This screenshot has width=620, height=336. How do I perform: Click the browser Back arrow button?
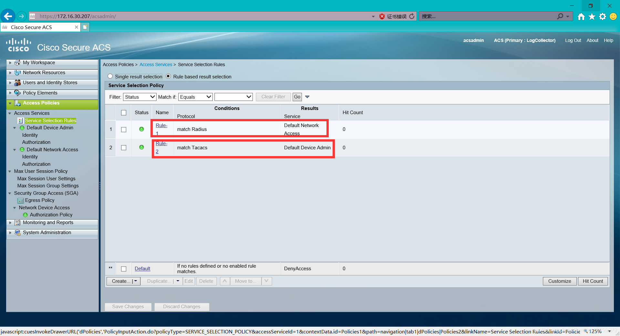pos(8,16)
